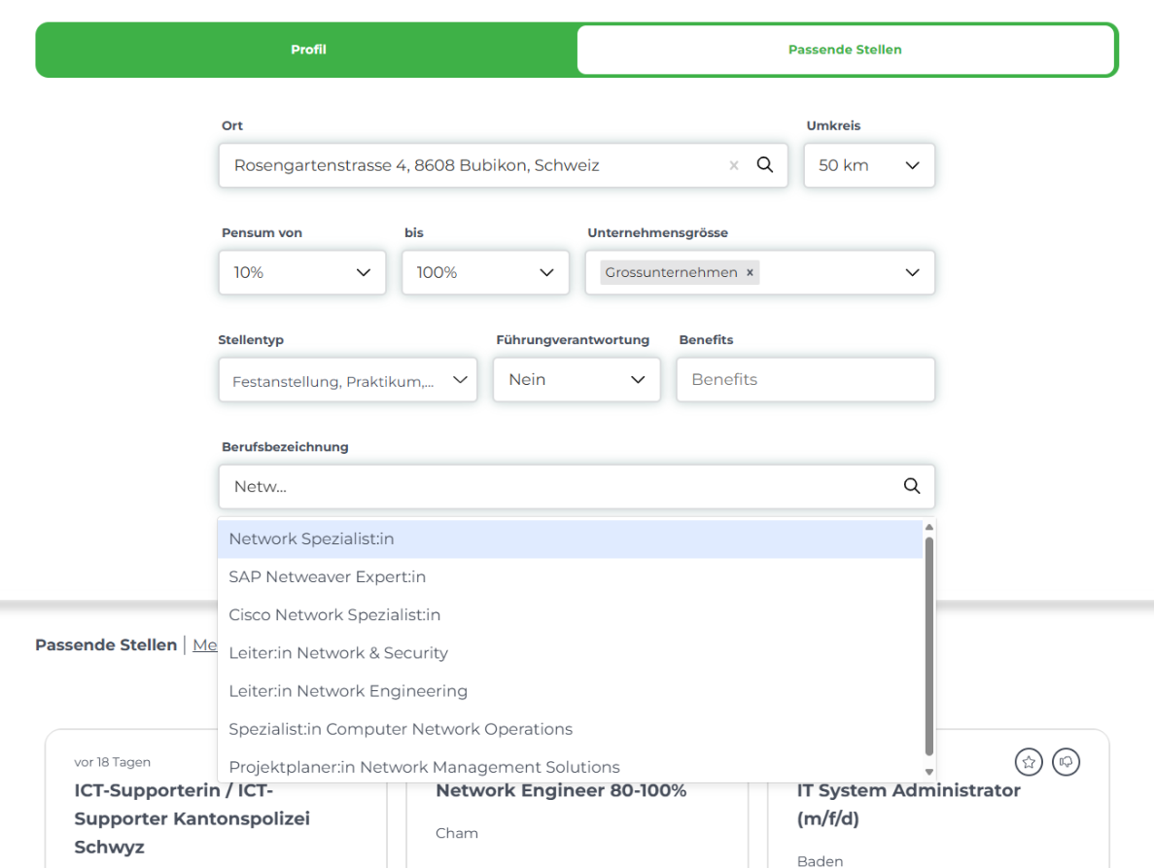Expand the Stellentyp dropdown
Image resolution: width=1154 pixels, height=868 pixels.
click(348, 381)
